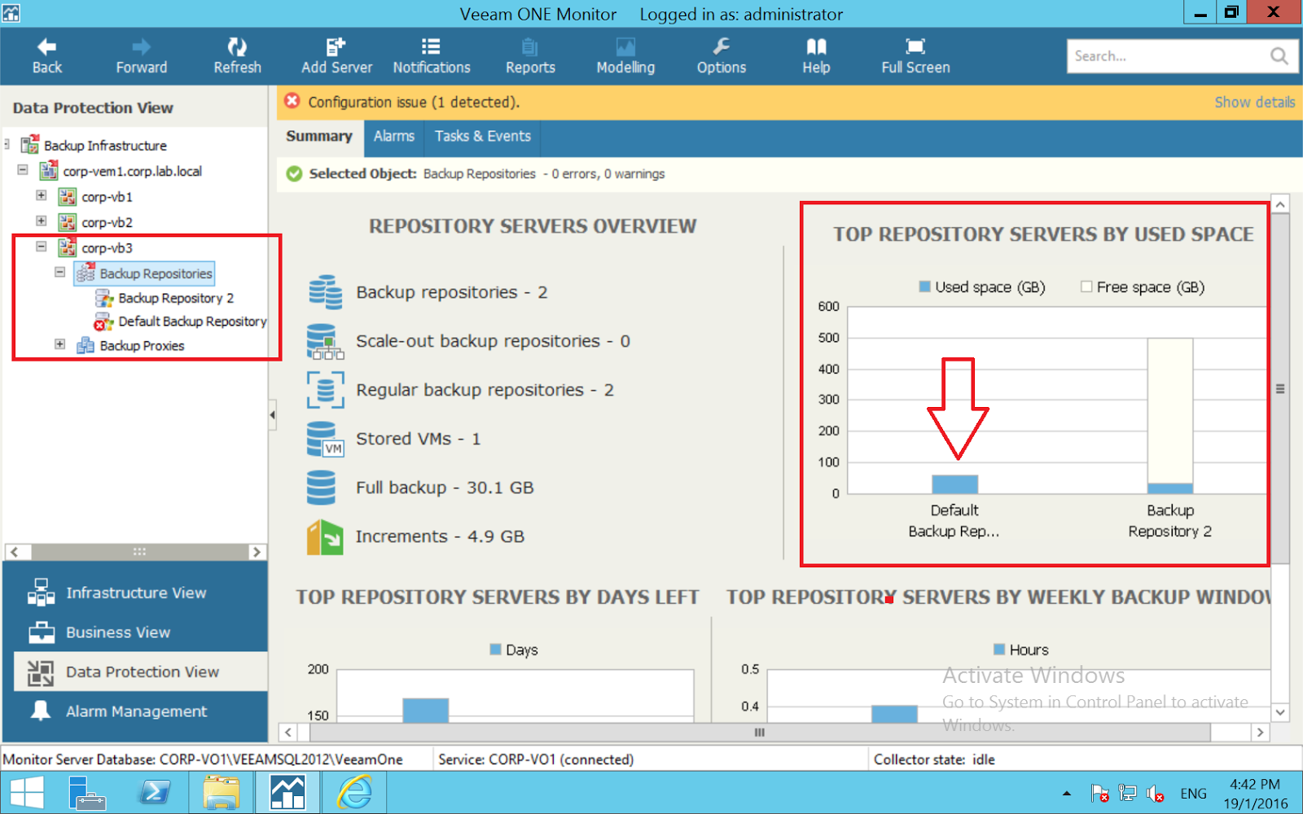Launch the Modelling tool
Screen dimensions: 1303x814
point(625,56)
